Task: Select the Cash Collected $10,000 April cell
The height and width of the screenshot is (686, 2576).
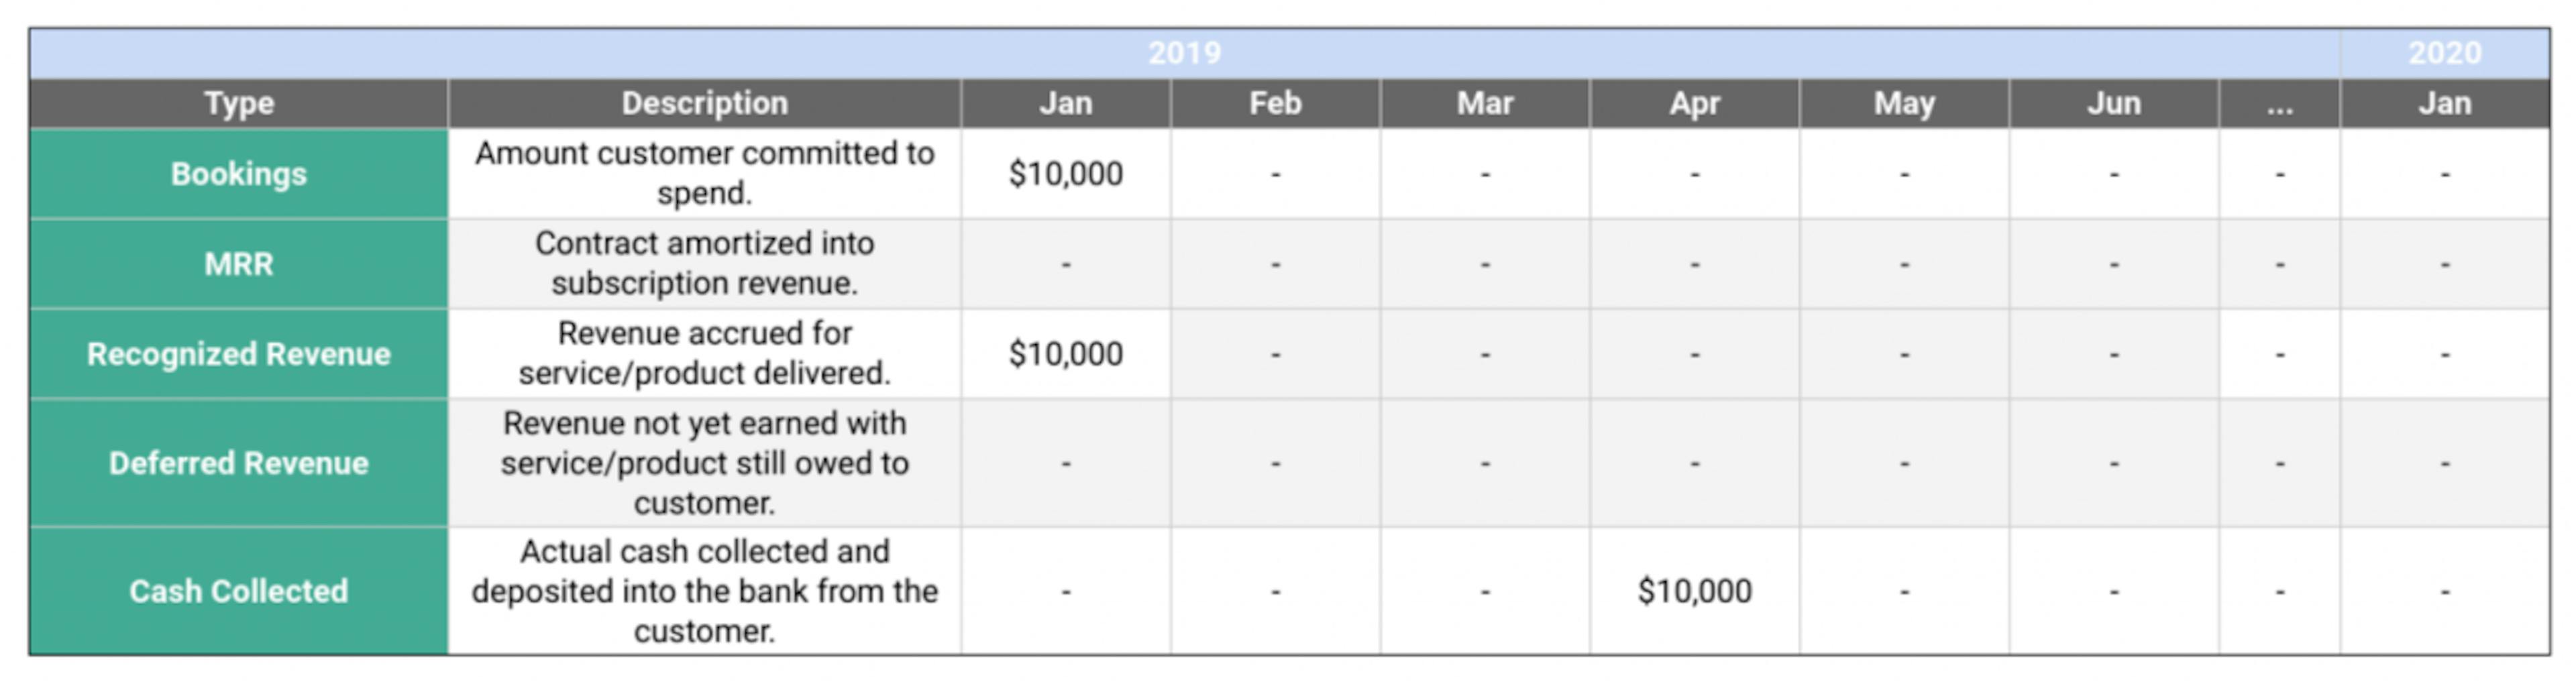Action: tap(1694, 591)
